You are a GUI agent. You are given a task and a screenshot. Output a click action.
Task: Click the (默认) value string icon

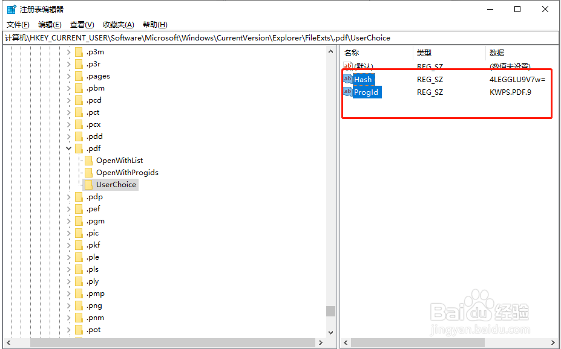pyautogui.click(x=347, y=66)
